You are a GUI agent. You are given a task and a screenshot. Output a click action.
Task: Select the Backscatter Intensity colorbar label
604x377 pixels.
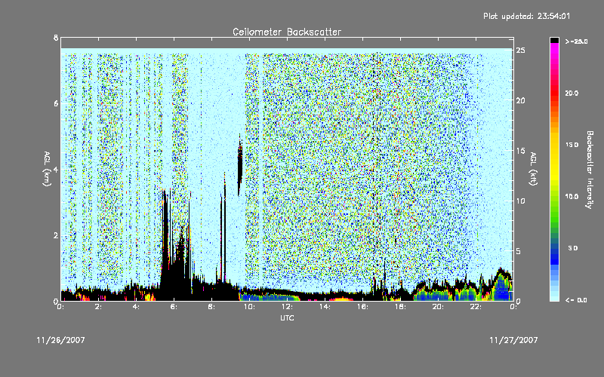(590, 170)
